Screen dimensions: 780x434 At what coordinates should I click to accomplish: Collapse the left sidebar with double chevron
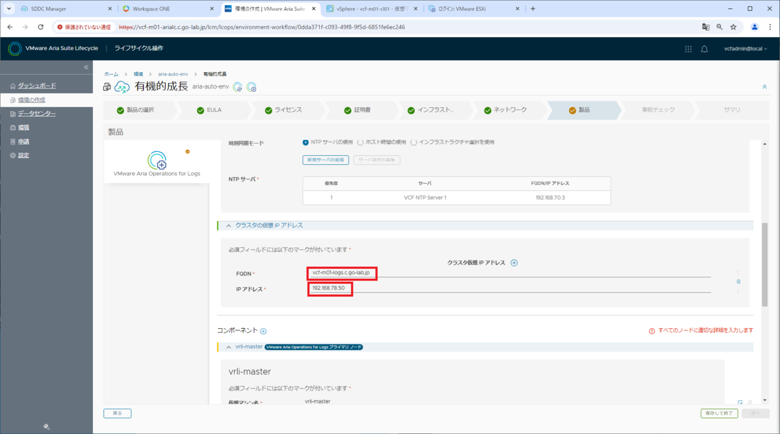pos(86,68)
